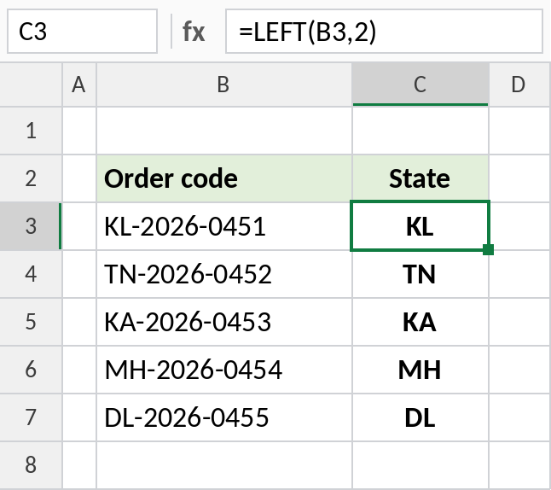
Task: Select row 2 header
Action: (x=31, y=178)
